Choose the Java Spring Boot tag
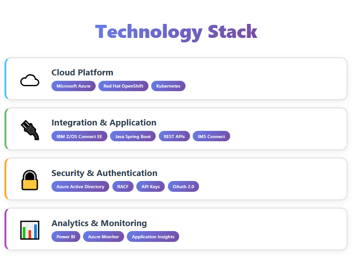Viewport: 352px width, 278px height. [x=133, y=136]
